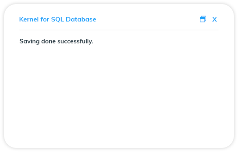Click the SQL text in the dialog title
238x152 pixels.
click(x=57, y=19)
